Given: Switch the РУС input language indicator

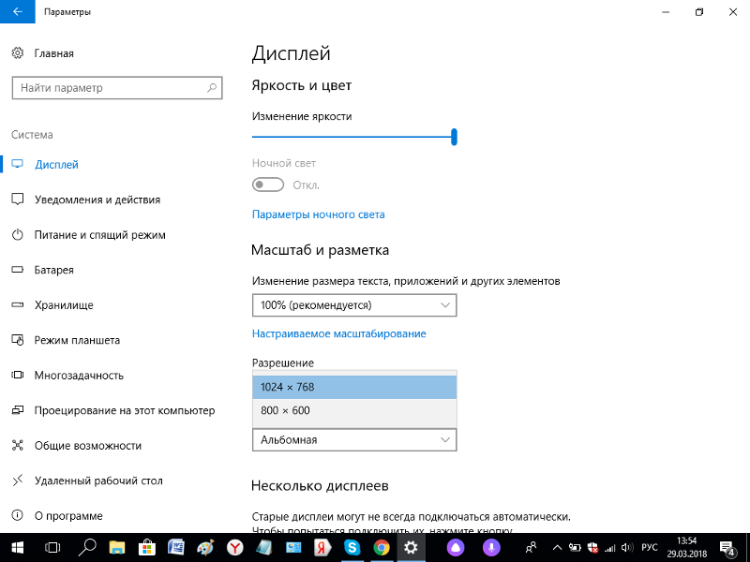Looking at the screenshot, I should [x=650, y=548].
